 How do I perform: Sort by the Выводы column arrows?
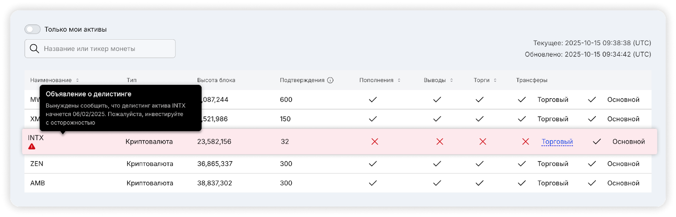pos(451,80)
